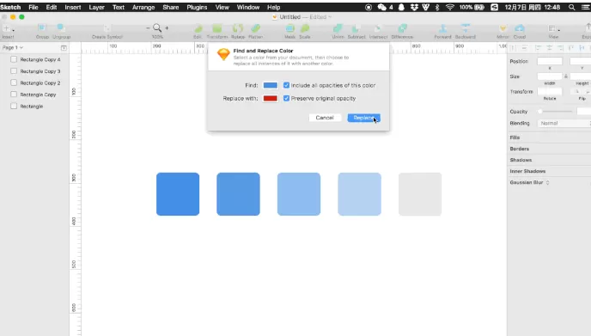Image resolution: width=591 pixels, height=336 pixels.
Task: Pick the red Replace with color swatch
Action: point(271,99)
